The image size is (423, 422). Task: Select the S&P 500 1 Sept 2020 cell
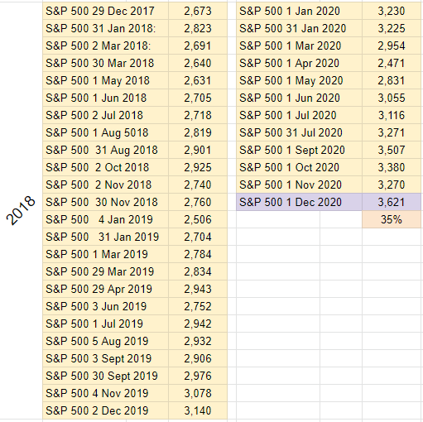[299, 150]
